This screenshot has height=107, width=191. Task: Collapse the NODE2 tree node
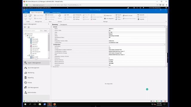[x=28, y=55]
